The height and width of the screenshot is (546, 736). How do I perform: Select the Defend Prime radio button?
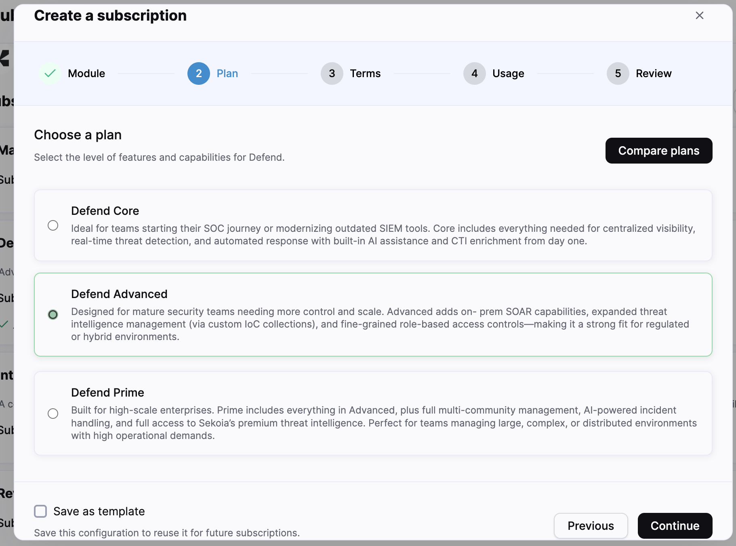[53, 414]
